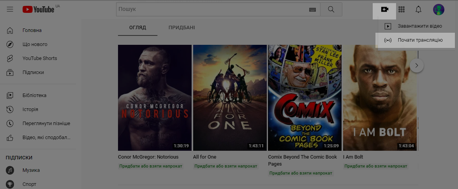The height and width of the screenshot is (189, 458).
Task: Click the Переглянути пізніше clock icon
Action: point(10,123)
